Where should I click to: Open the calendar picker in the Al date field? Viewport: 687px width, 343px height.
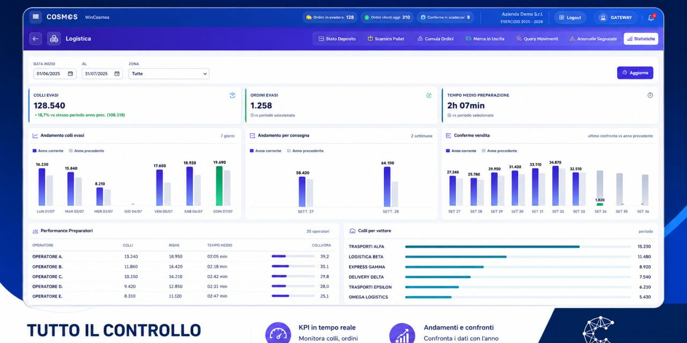(x=118, y=74)
